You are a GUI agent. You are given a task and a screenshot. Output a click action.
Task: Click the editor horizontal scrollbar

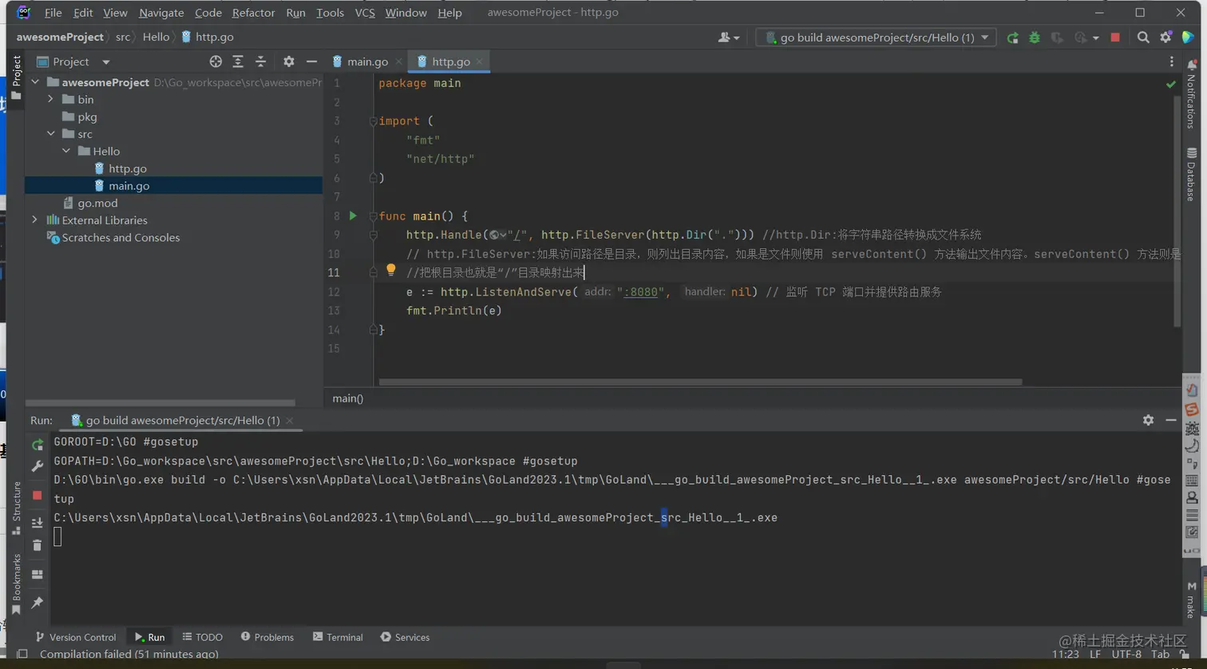[x=699, y=382]
